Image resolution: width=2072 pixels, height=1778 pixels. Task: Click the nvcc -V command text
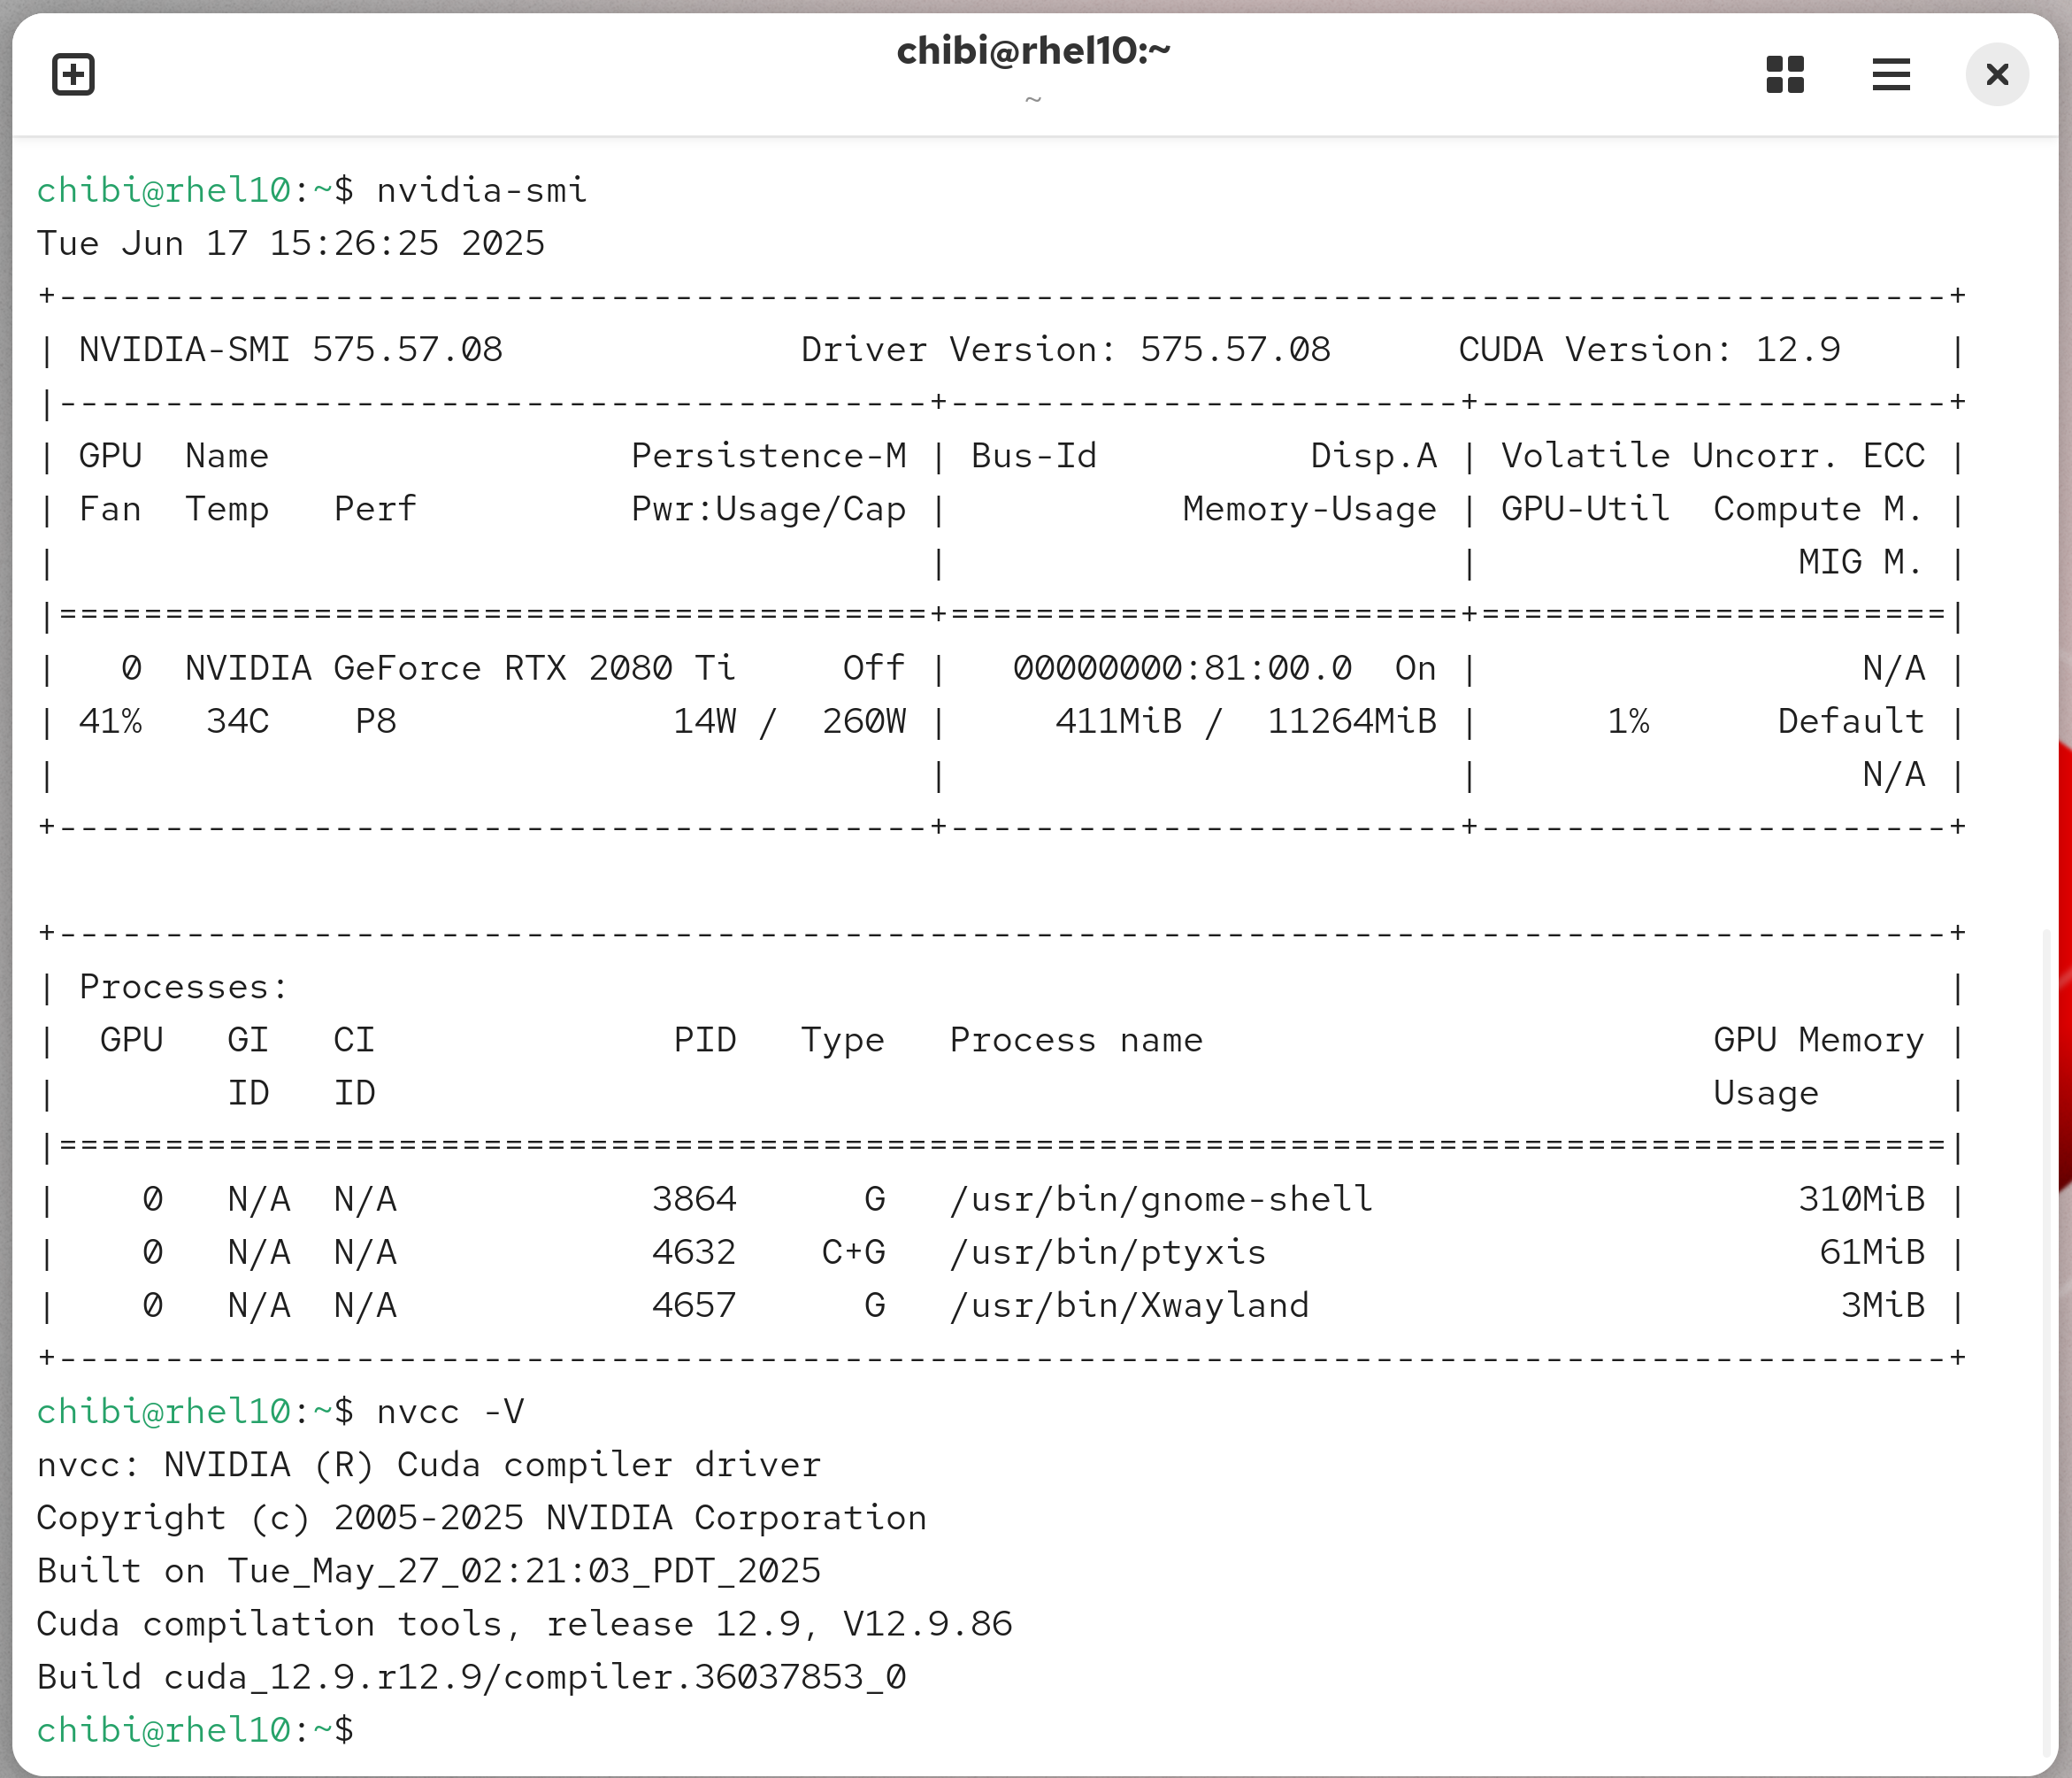(450, 1412)
